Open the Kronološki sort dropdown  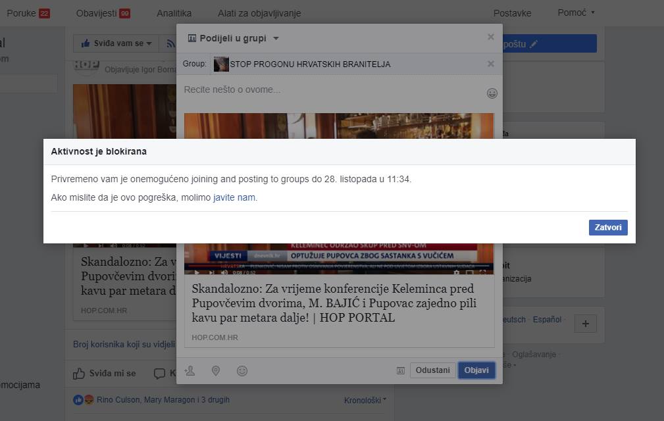click(365, 400)
